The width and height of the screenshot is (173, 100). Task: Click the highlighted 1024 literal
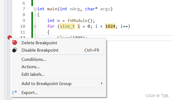point(110,26)
